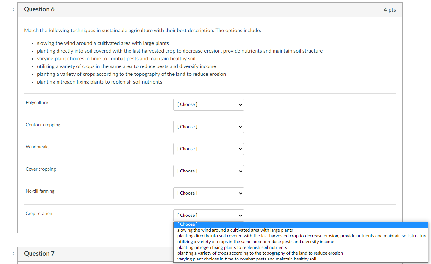Image resolution: width=431 pixels, height=264 pixels.
Task: Click the No-till farming term label
Action: tap(40, 191)
